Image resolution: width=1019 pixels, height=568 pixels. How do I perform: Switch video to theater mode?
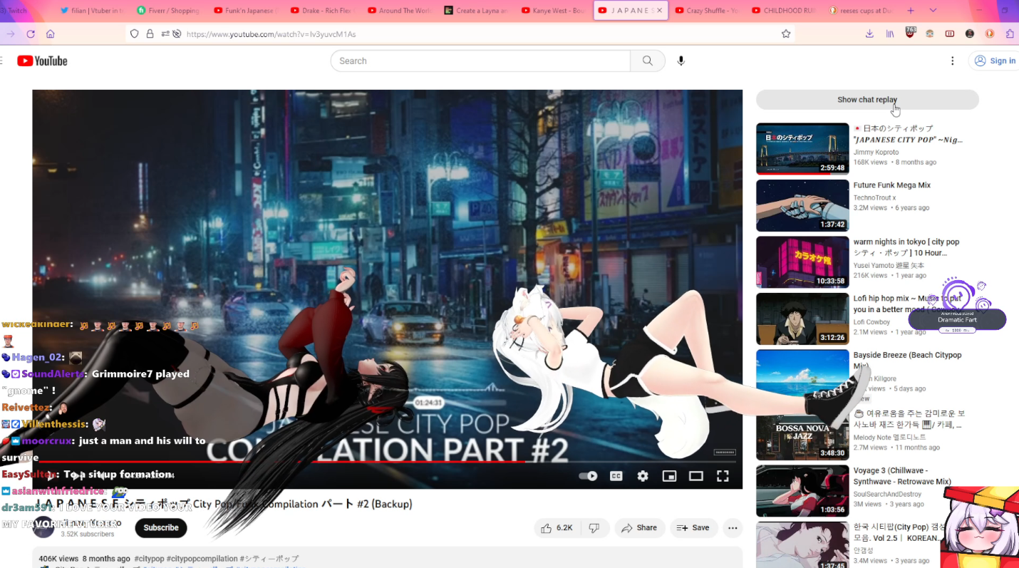pyautogui.click(x=696, y=476)
